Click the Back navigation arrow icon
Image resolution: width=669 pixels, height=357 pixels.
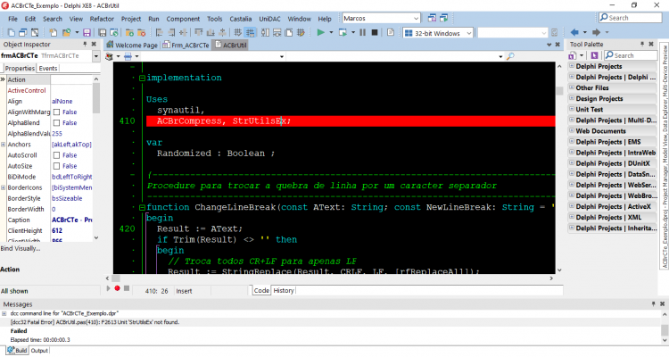pos(574,32)
